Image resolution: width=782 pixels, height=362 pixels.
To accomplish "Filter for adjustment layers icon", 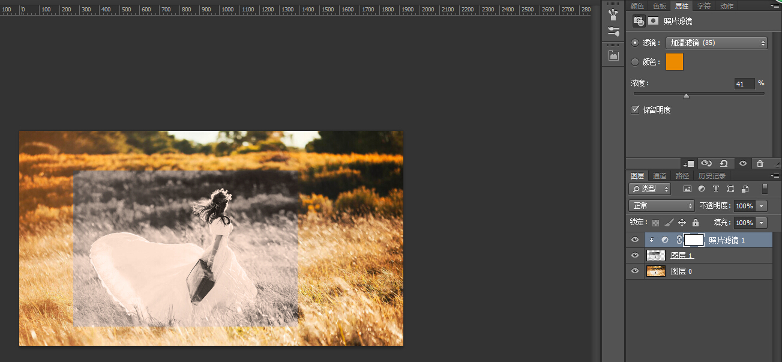I will click(702, 189).
